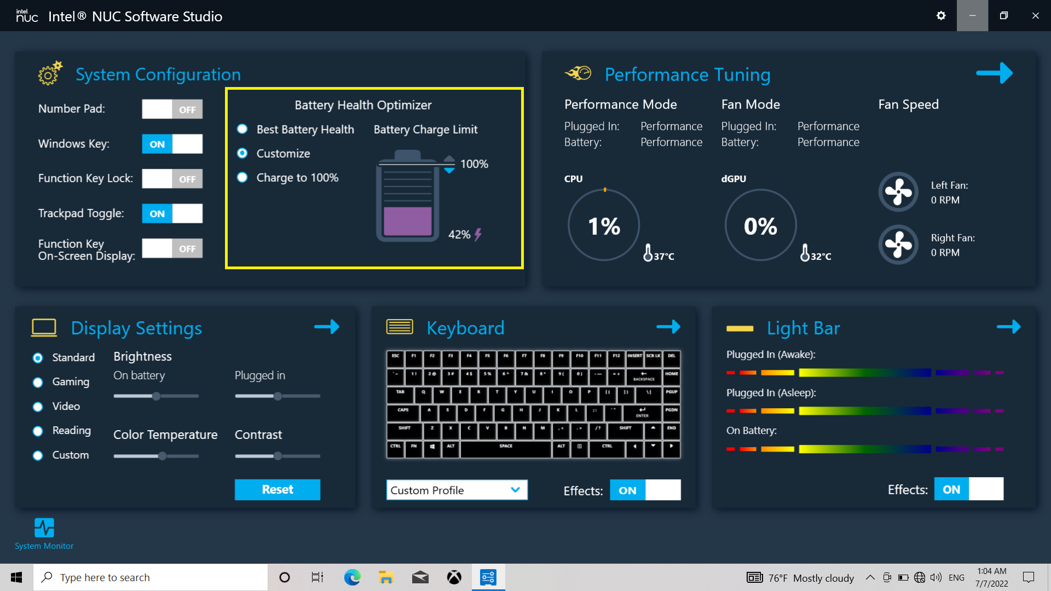The height and width of the screenshot is (591, 1051).
Task: Open battery status in system tray
Action: [903, 577]
